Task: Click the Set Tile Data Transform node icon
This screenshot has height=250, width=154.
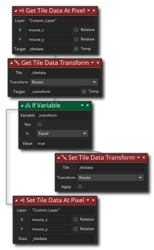Action: pos(64,157)
